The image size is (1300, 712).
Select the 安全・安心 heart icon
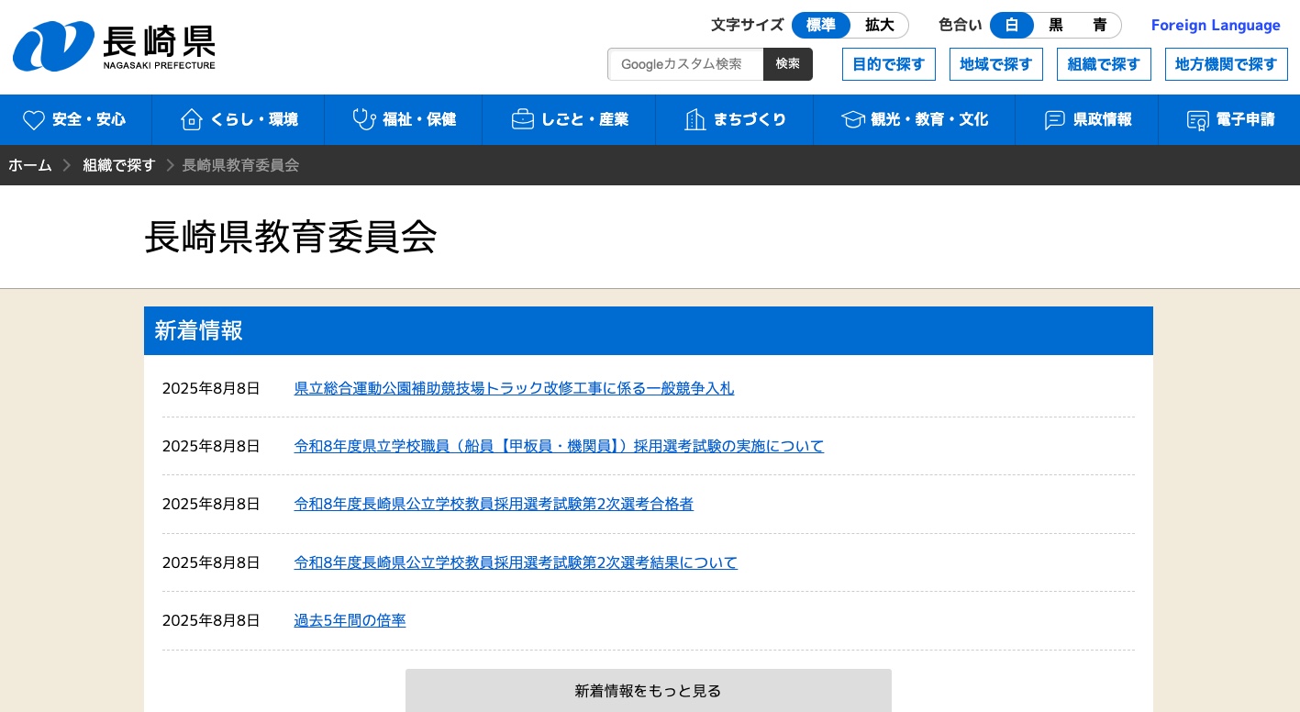(34, 119)
